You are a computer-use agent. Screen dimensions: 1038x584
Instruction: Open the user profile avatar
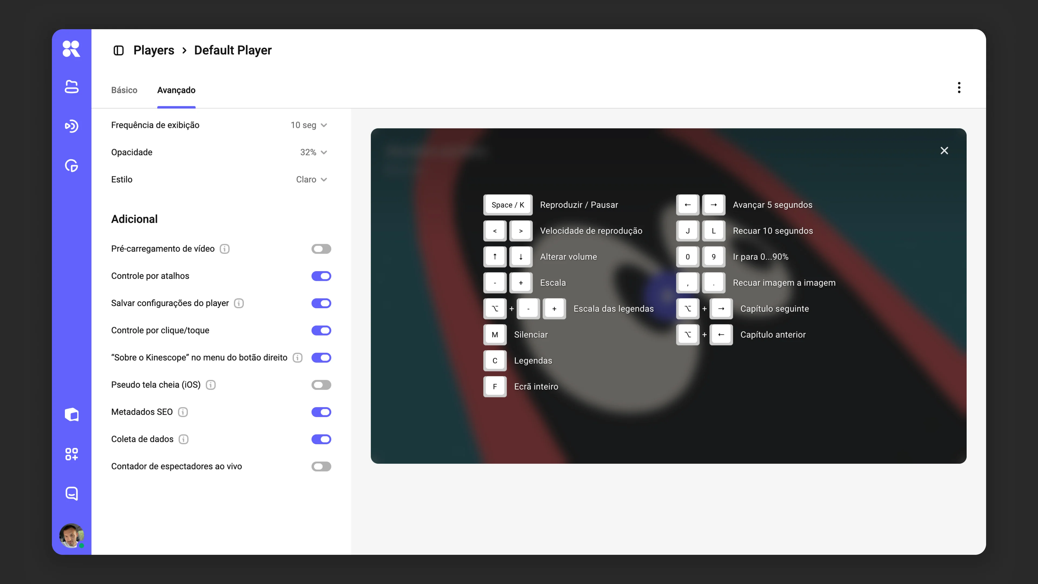71,536
